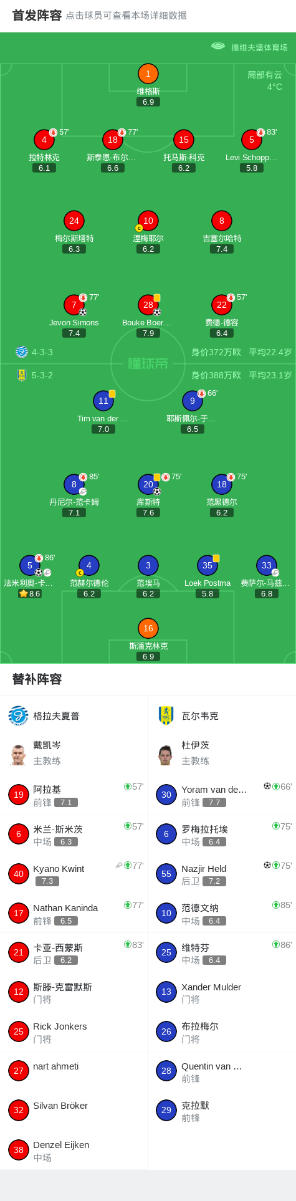Screen dimensions: 296x1201
Task: Open goalkeeper 维格斯 number 1 icon
Action: [148, 74]
